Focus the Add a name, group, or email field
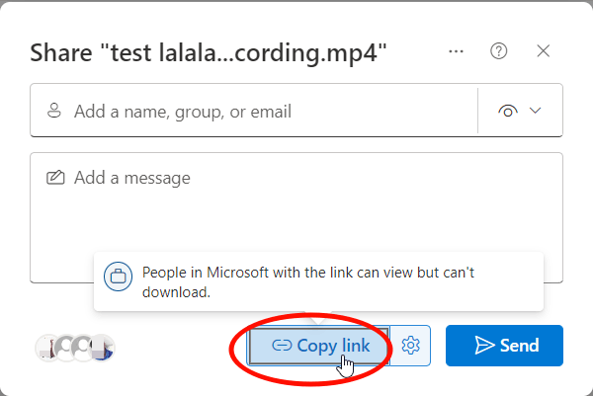593x396 pixels. pyautogui.click(x=254, y=111)
